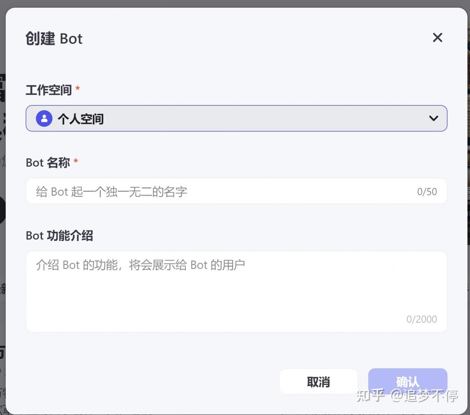The height and width of the screenshot is (415, 470).
Task: Close the 创建 Bot dialog with X
Action: point(437,37)
